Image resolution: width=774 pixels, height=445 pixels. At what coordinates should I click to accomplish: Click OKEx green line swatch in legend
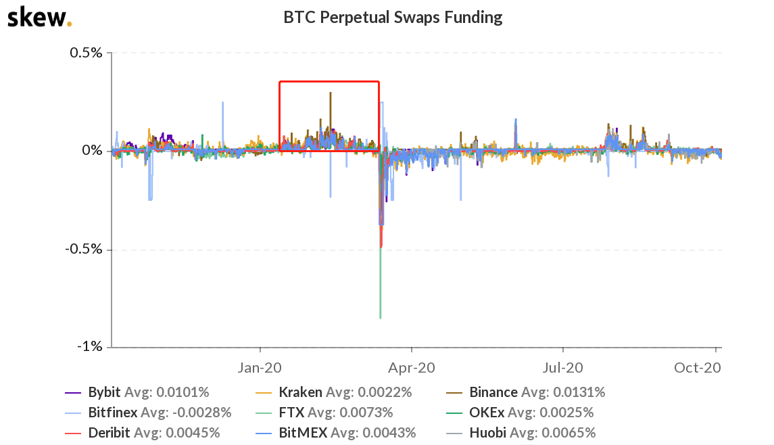pyautogui.click(x=454, y=413)
